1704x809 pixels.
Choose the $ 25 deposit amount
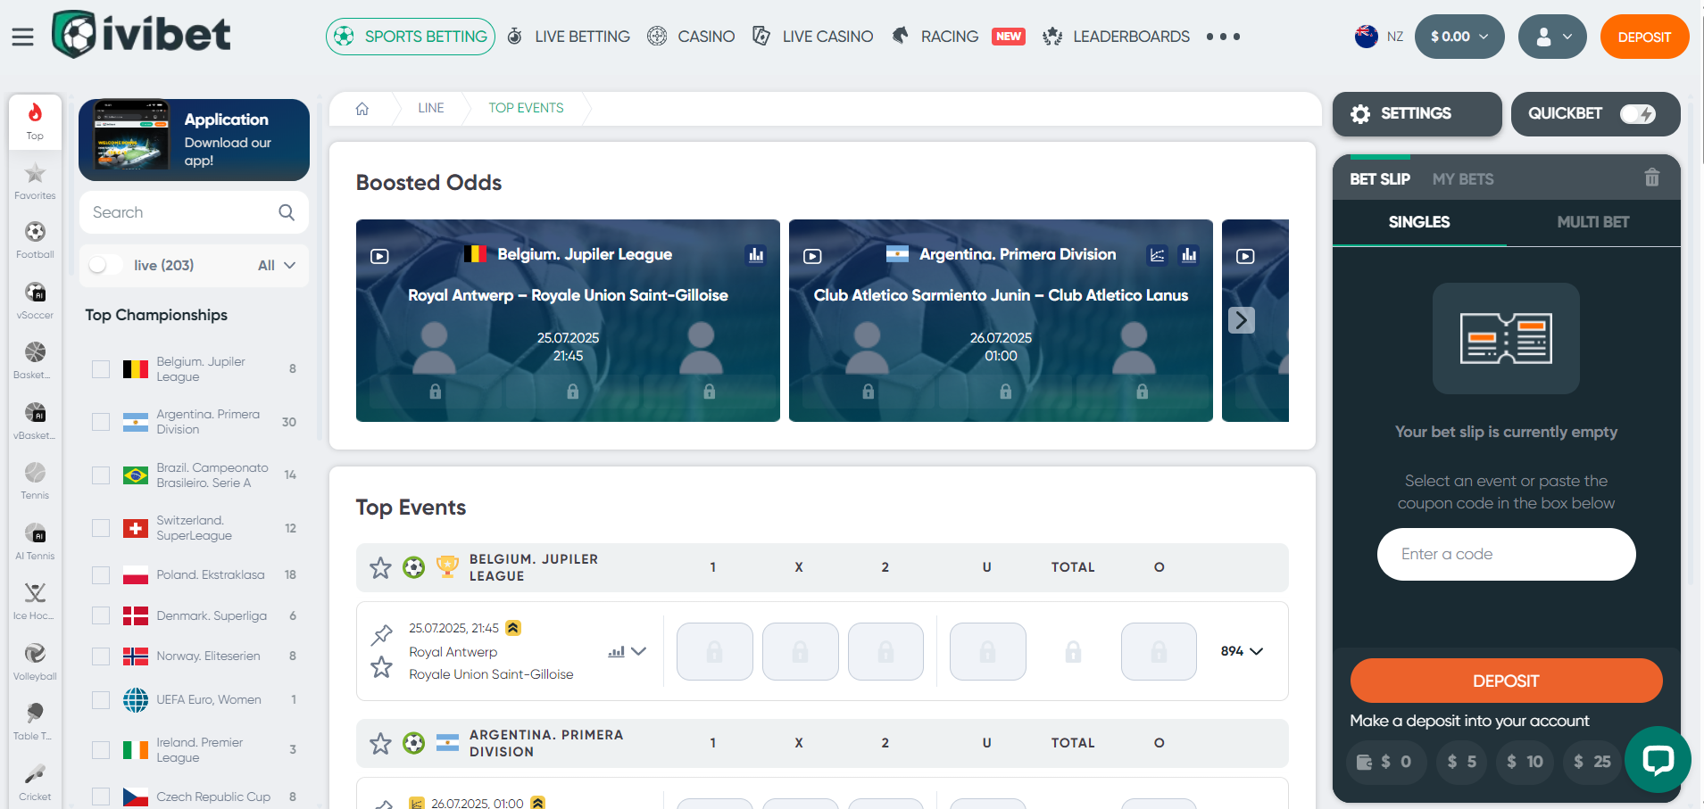pos(1592,762)
